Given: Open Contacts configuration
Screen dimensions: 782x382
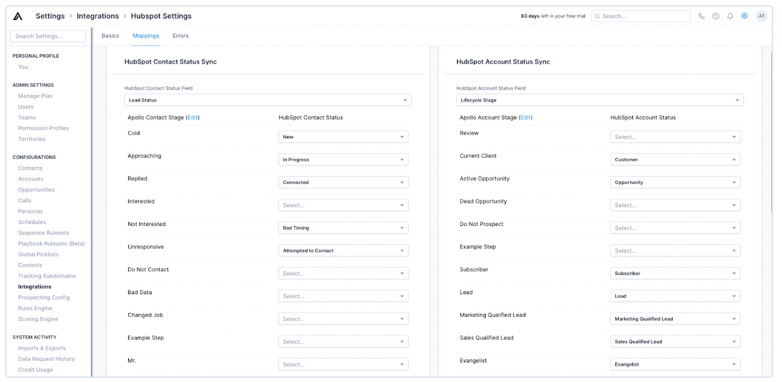Looking at the screenshot, I should pos(30,168).
